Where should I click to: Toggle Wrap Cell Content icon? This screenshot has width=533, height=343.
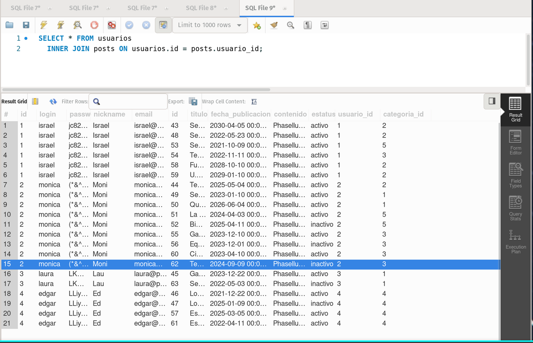(254, 102)
